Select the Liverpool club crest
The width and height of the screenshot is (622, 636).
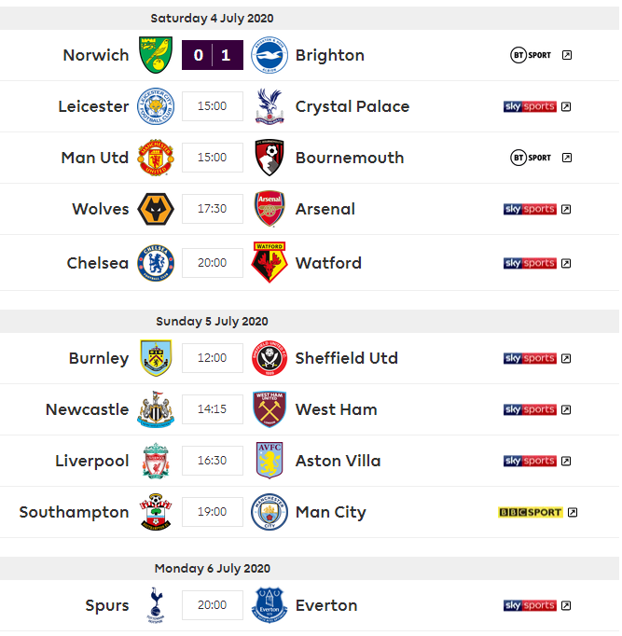(x=155, y=461)
